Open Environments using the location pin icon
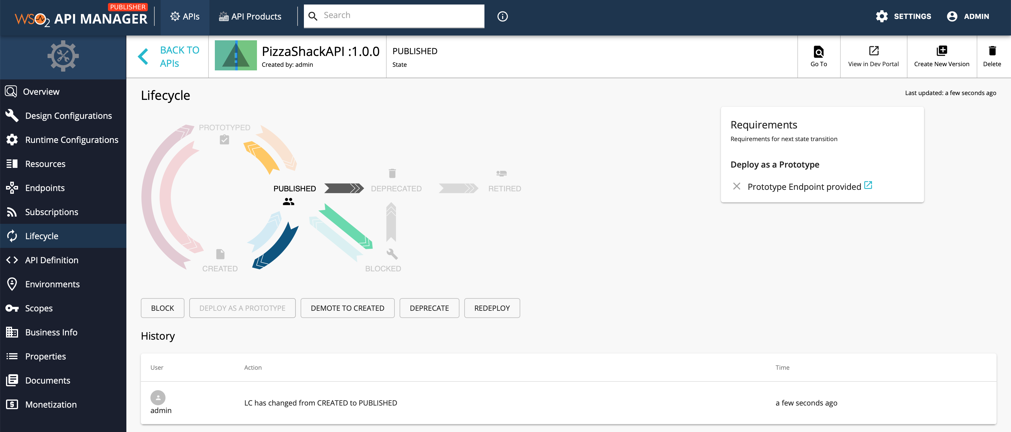This screenshot has width=1011, height=432. click(x=11, y=284)
